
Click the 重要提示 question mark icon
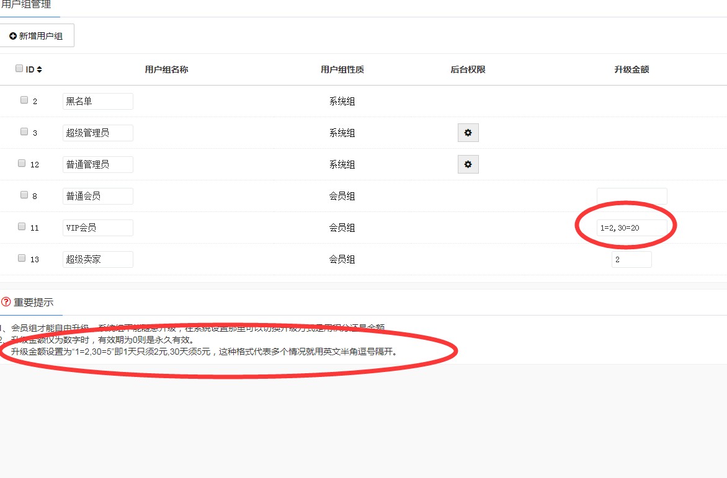(6, 303)
